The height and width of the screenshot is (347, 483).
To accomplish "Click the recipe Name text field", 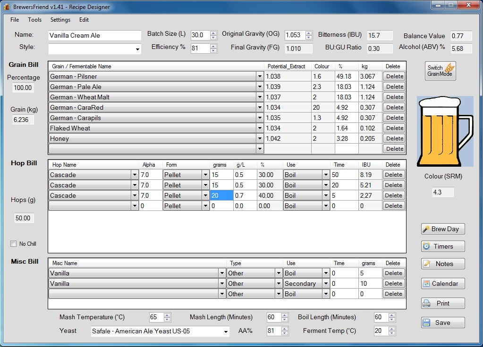I will click(x=94, y=35).
